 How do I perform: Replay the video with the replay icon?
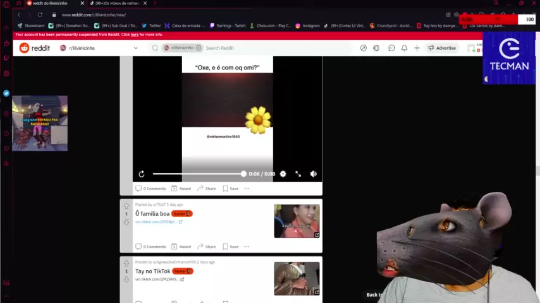point(142,174)
